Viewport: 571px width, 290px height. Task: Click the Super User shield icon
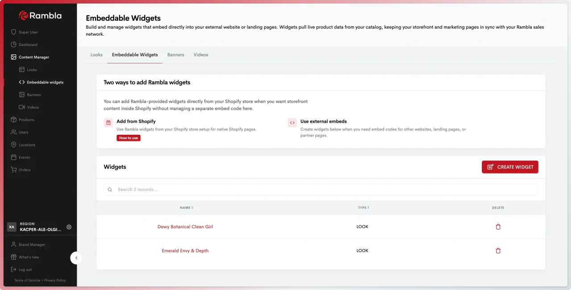tap(14, 32)
